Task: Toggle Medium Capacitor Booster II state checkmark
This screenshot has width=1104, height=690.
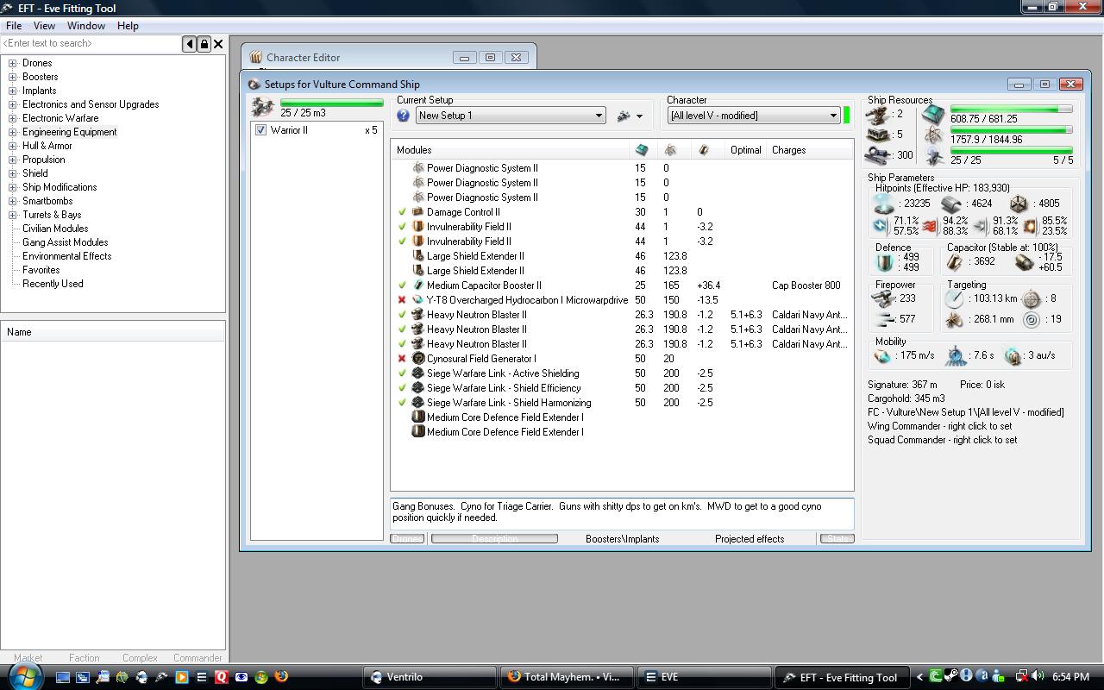Action: [x=402, y=285]
